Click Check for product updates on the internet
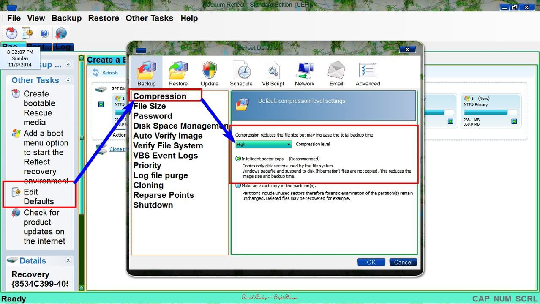Viewport: 540px width, 304px height. [44, 227]
